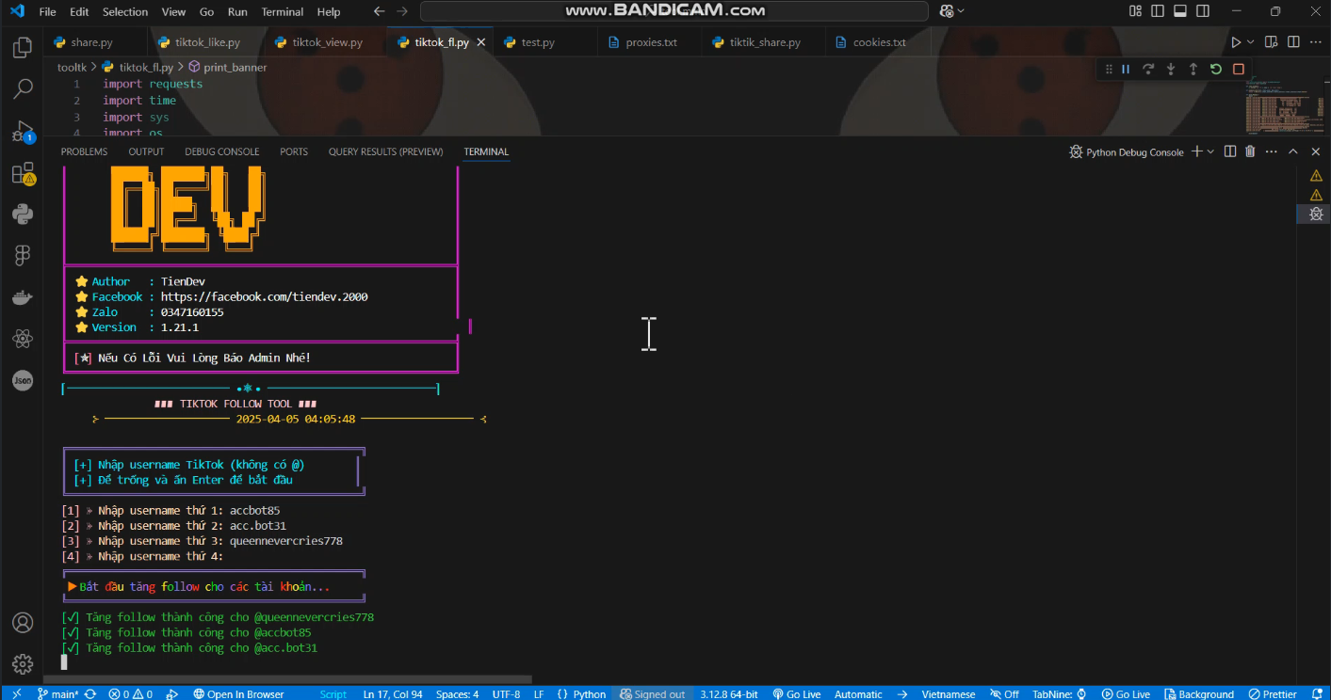Viewport: 1331px width, 700px height.
Task: Open the Run and Debug view
Action: pos(23,131)
